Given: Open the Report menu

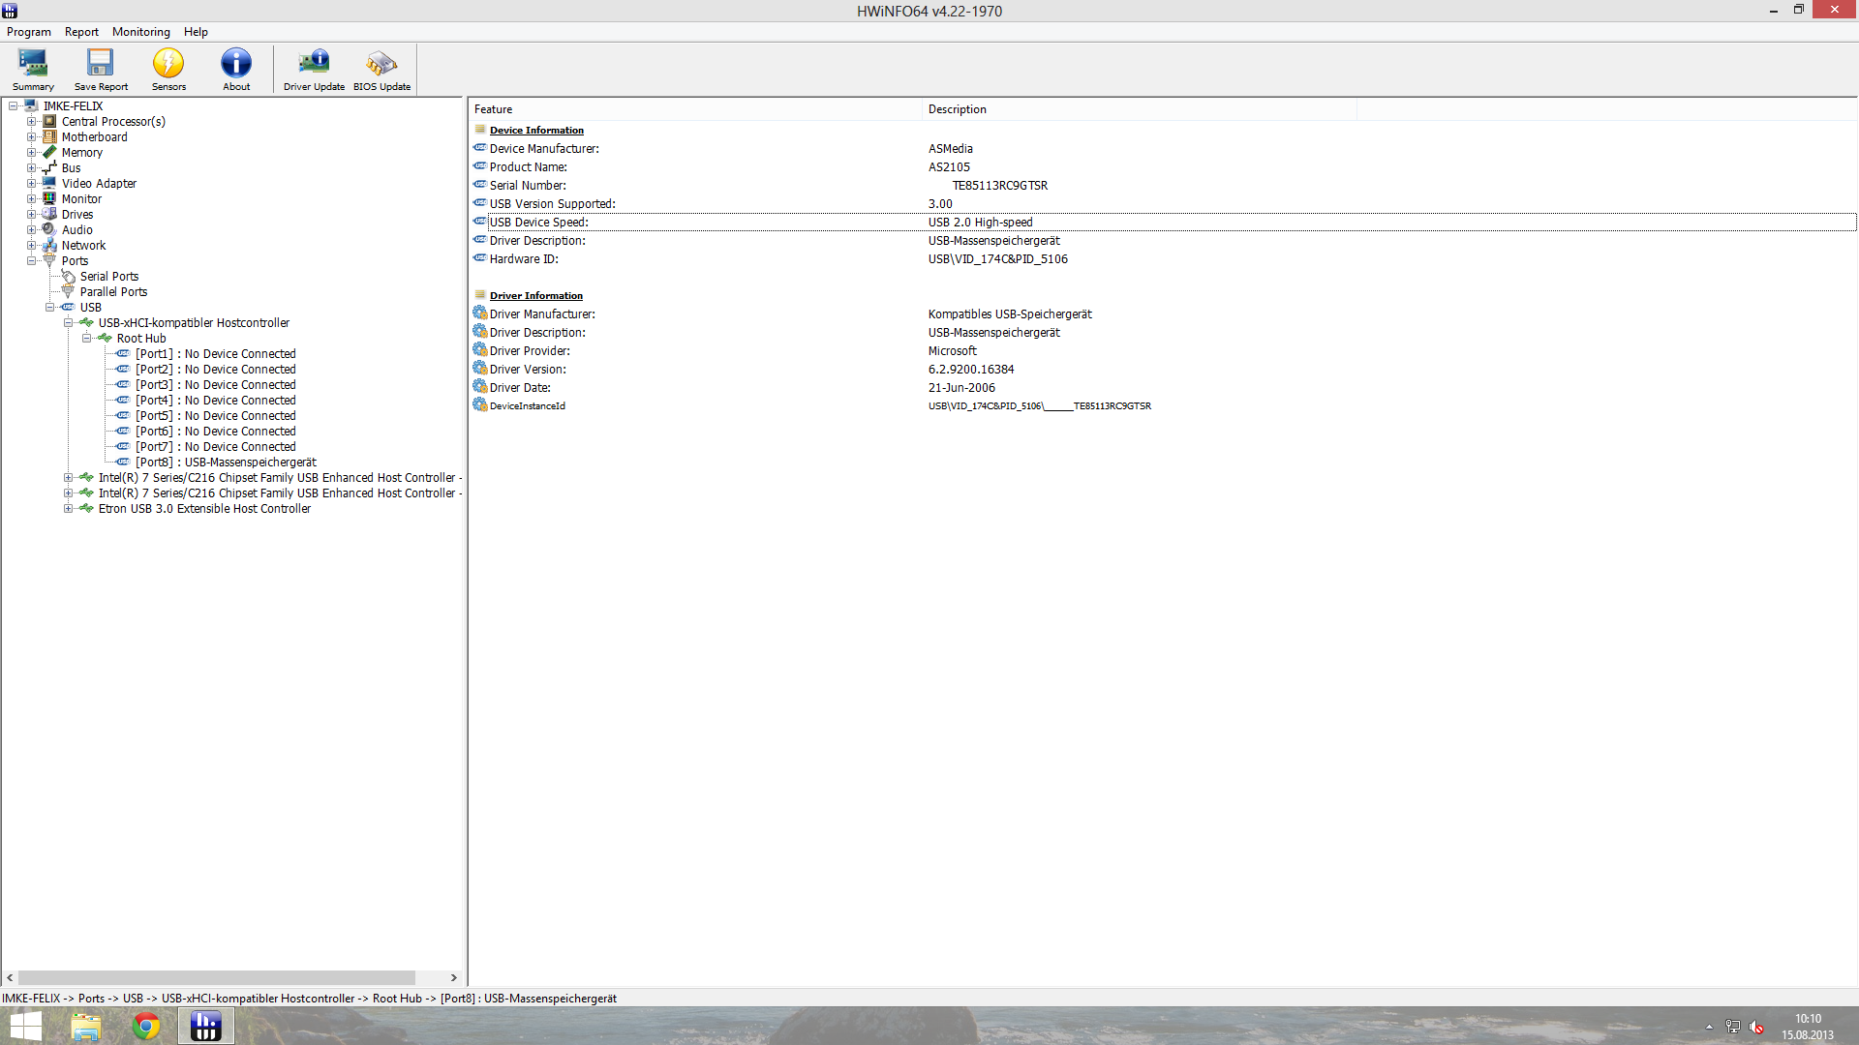Looking at the screenshot, I should pos(81,32).
